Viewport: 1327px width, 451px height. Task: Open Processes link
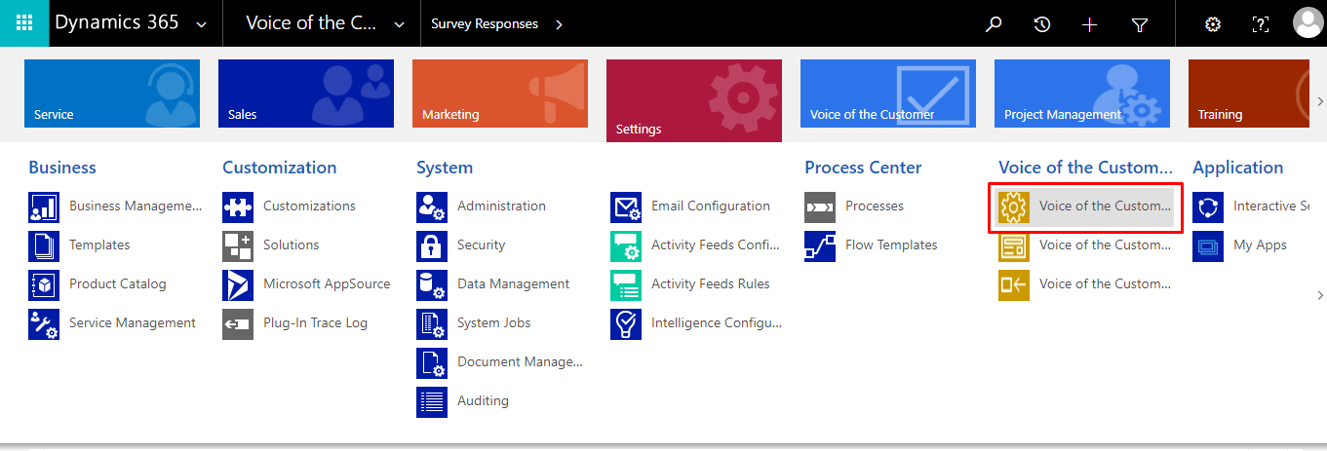pos(875,207)
